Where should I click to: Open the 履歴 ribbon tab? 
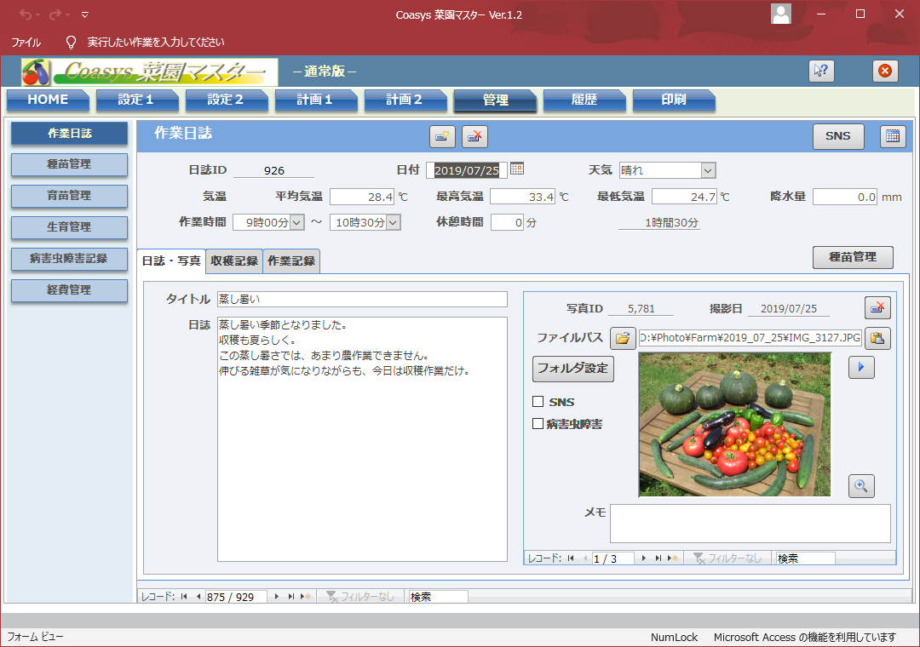[x=584, y=100]
